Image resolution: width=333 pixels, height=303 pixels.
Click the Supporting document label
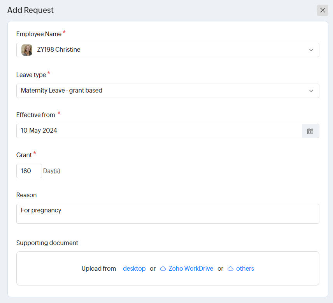(x=47, y=243)
